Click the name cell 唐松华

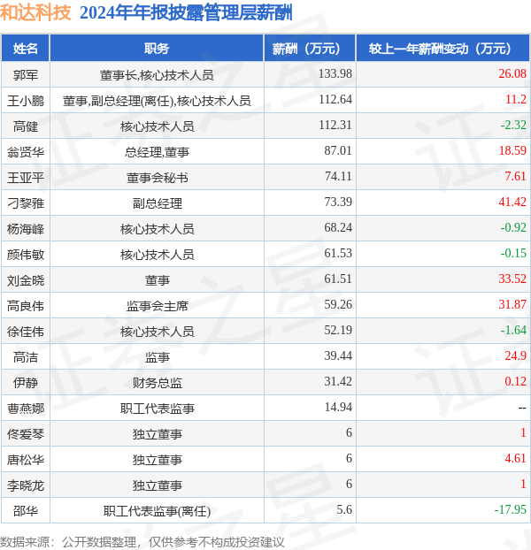(x=26, y=460)
